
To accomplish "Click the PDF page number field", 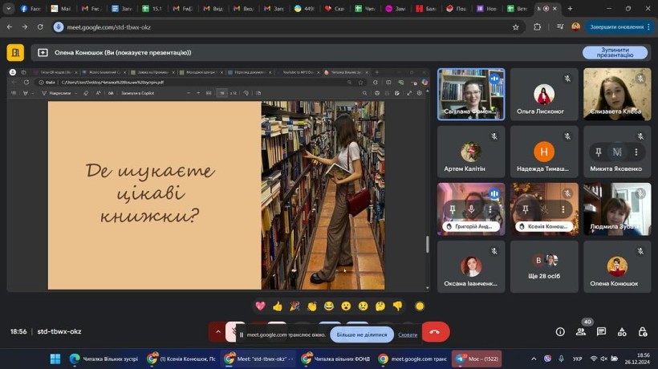I will [x=221, y=93].
